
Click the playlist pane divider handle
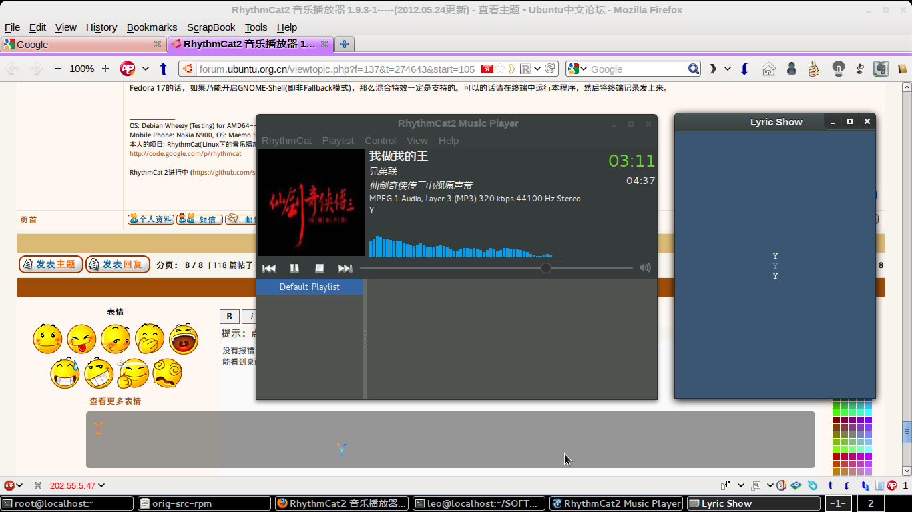pyautogui.click(x=365, y=339)
